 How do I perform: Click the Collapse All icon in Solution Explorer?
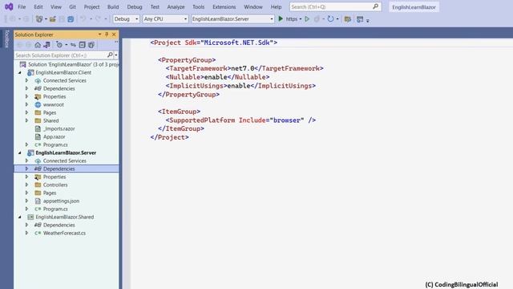pos(82,45)
